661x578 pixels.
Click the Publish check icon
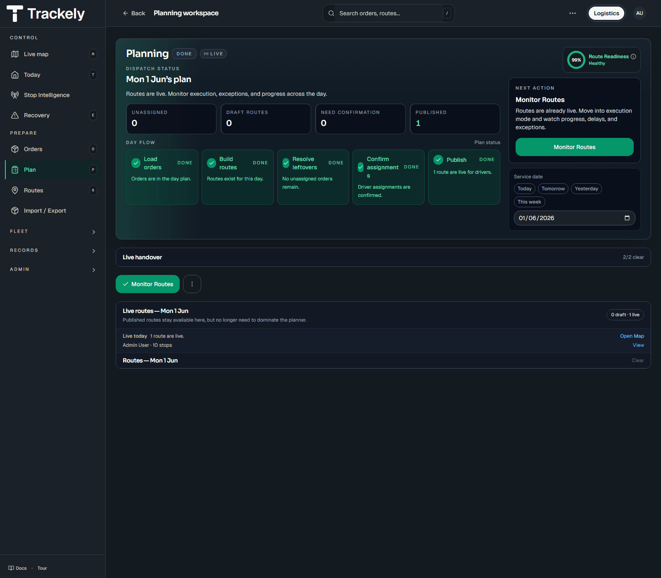coord(438,160)
